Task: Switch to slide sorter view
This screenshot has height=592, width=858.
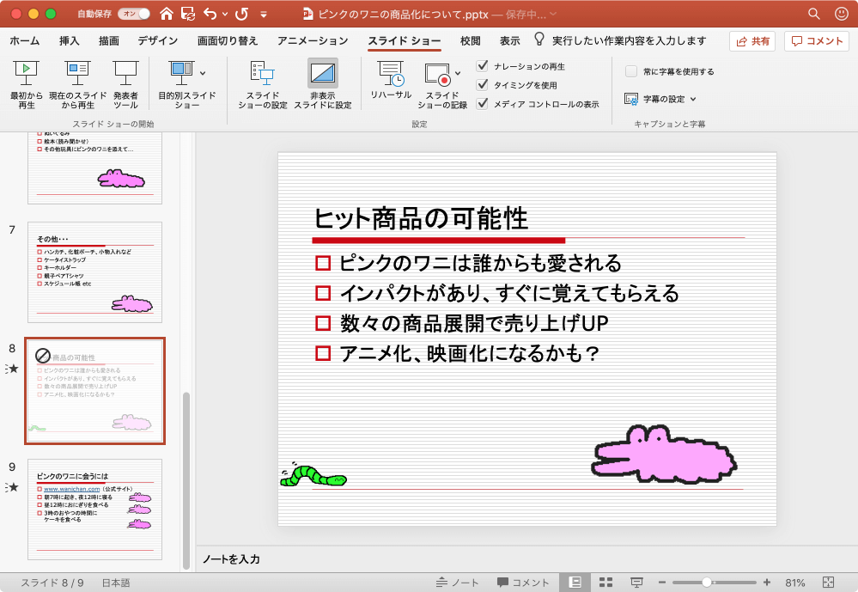Action: click(604, 583)
